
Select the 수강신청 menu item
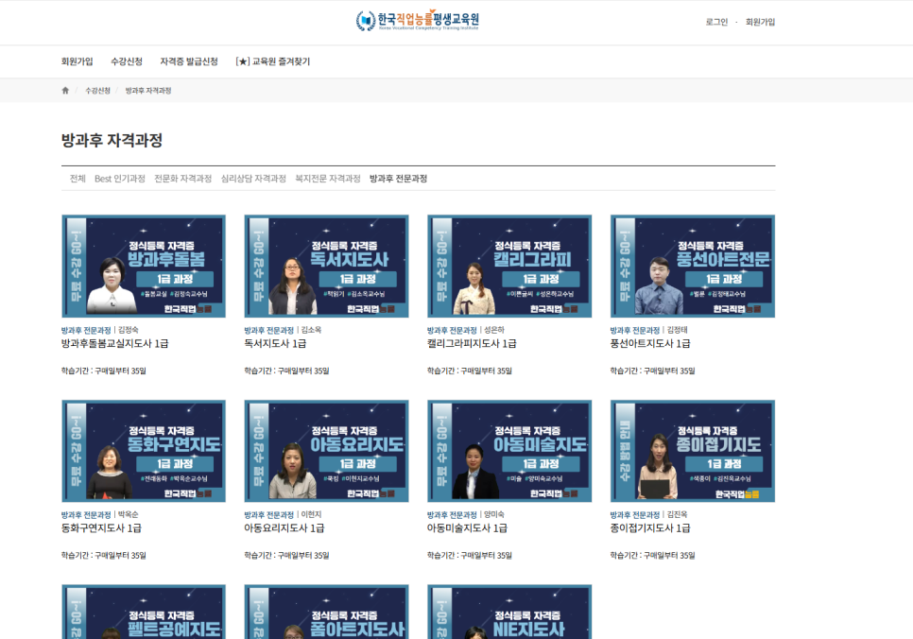(x=127, y=61)
